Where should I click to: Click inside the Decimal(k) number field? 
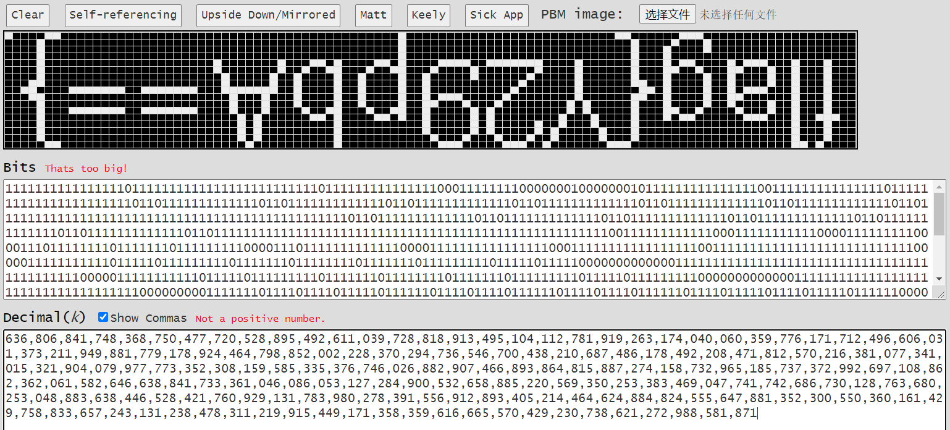[474, 379]
